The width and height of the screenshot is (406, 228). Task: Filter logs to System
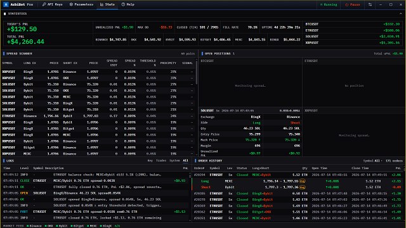174,160
